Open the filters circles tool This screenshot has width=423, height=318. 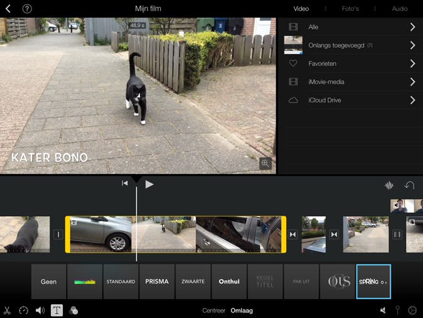(73, 310)
